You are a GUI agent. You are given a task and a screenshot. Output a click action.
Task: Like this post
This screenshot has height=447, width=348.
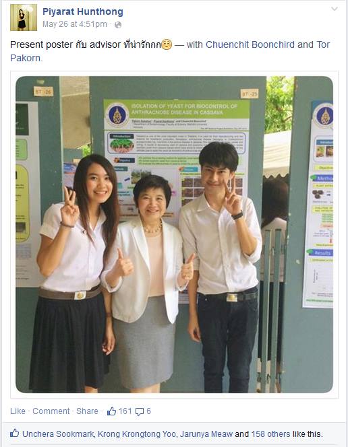18,411
